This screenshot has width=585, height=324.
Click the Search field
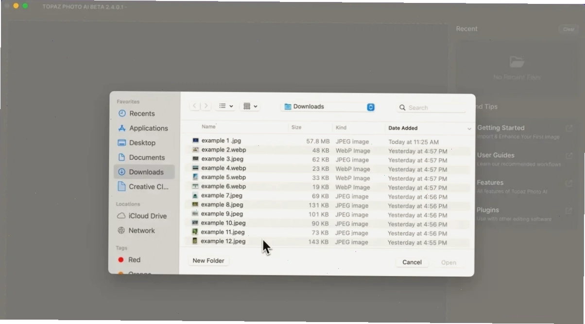[431, 108]
